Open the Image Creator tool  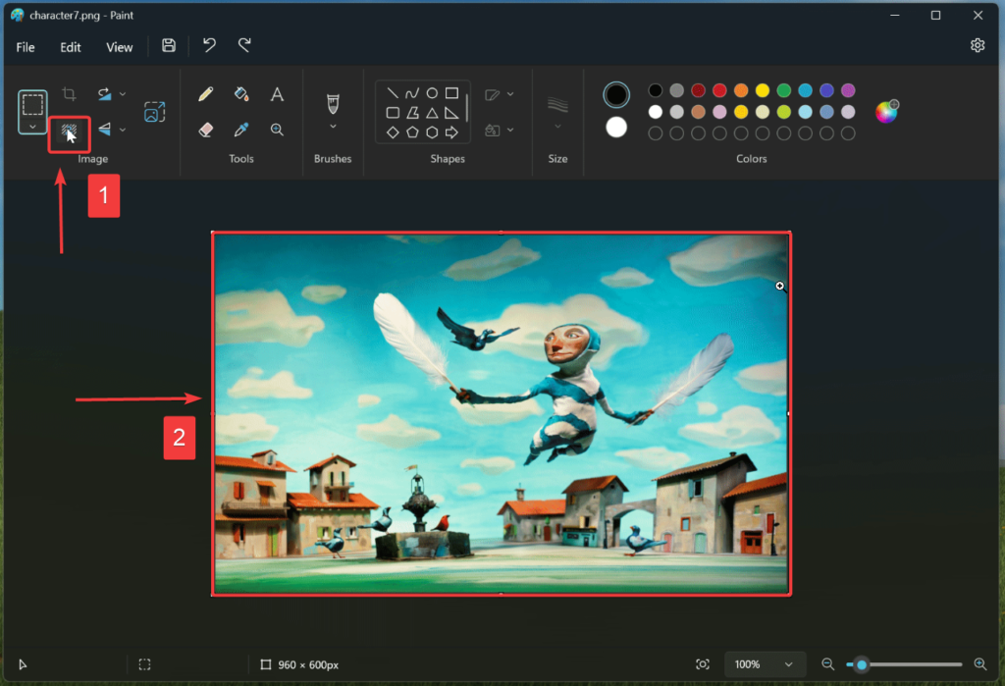coord(154,112)
